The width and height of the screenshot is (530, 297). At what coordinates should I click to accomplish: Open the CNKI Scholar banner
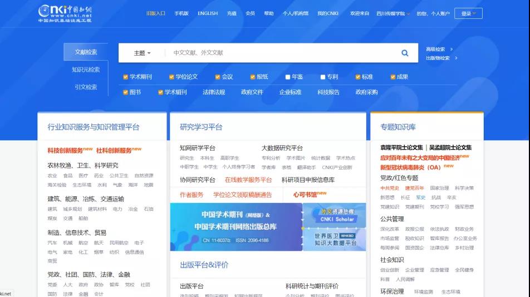pos(334,215)
